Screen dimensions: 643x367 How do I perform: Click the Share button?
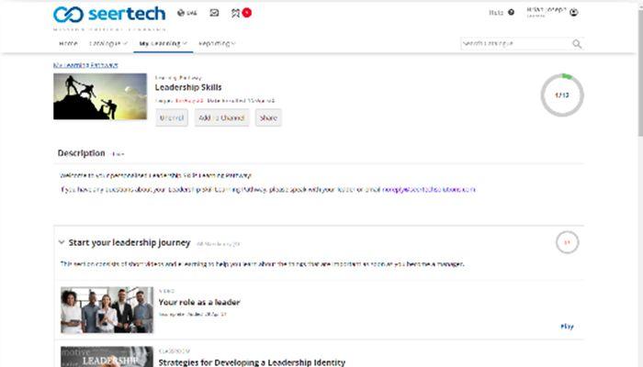click(x=268, y=117)
